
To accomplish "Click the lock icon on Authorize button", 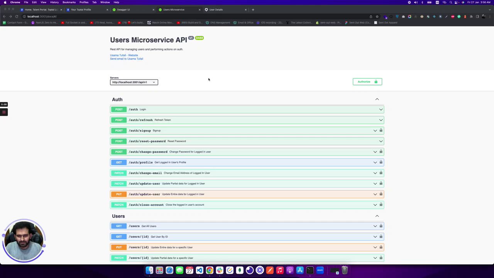I will [376, 81].
